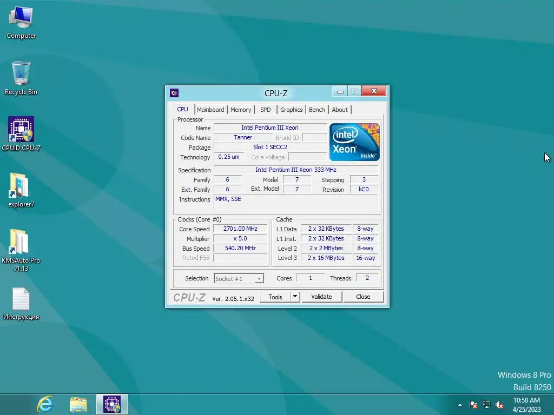This screenshot has width=554, height=415.
Task: Switch to the Mainboard tab
Action: (210, 110)
